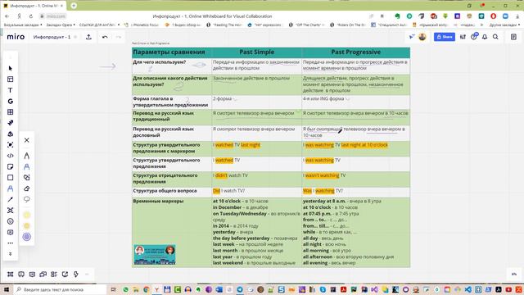Image resolution: width=524 pixels, height=295 pixels.
Task: Expand the collapsed toolbar chevrons at bottom
Action: click(x=11, y=254)
